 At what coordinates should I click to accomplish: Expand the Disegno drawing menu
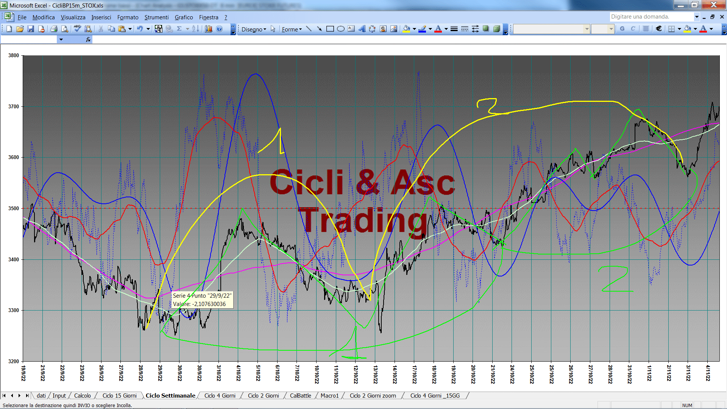tap(254, 29)
